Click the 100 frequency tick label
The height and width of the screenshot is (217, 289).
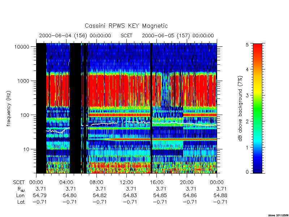[25, 115]
